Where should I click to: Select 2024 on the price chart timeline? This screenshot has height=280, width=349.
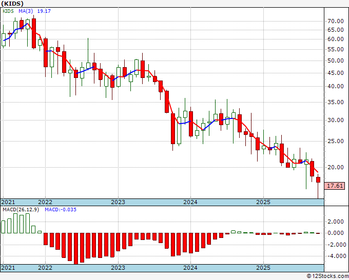[x=190, y=202]
